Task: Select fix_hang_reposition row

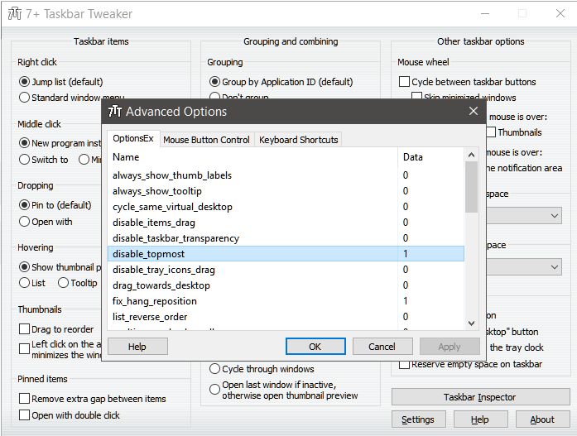Action: coord(286,301)
